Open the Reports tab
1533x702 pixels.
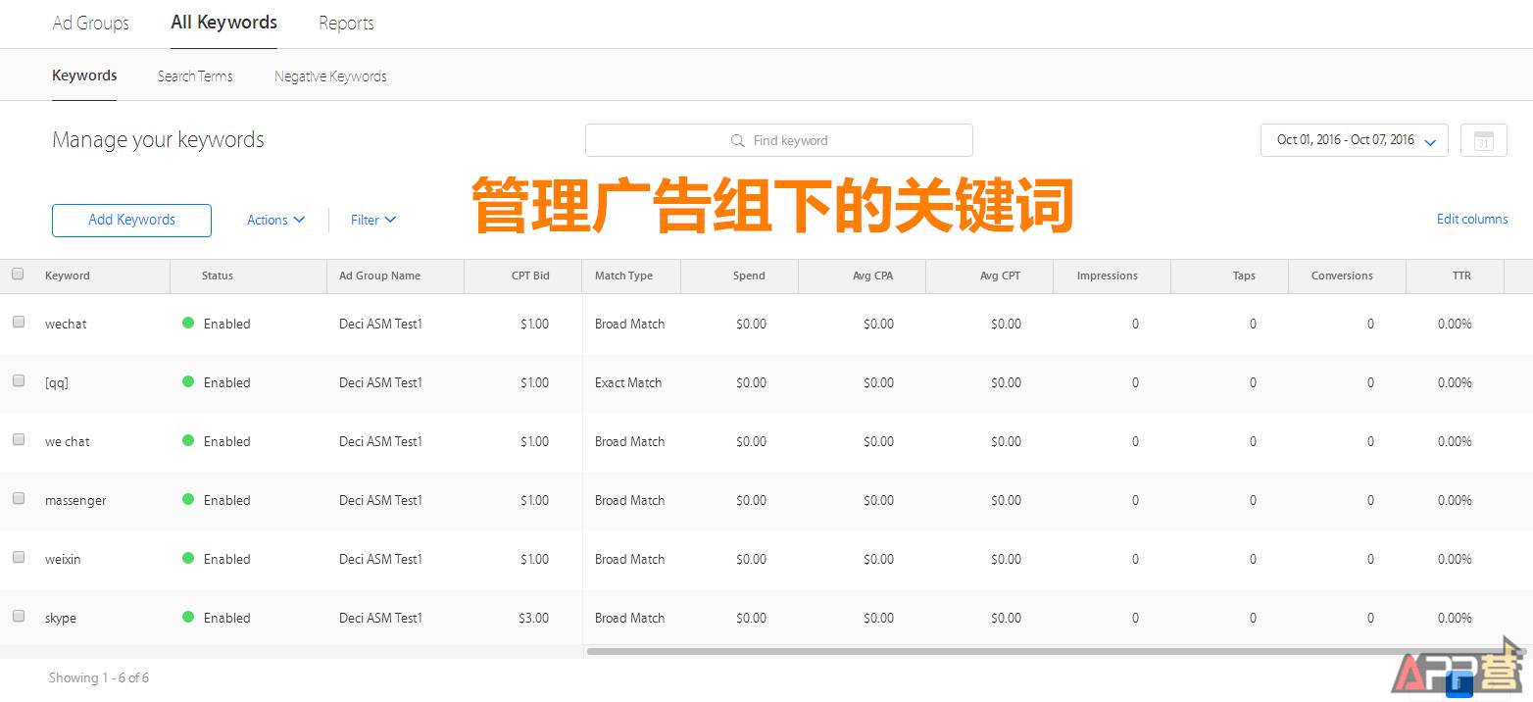click(x=346, y=24)
